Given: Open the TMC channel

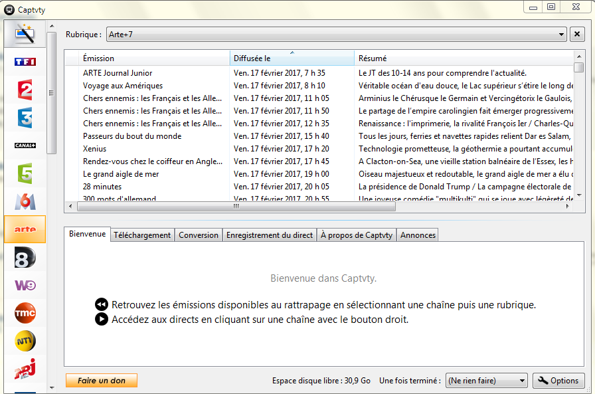Looking at the screenshot, I should click(x=25, y=313).
